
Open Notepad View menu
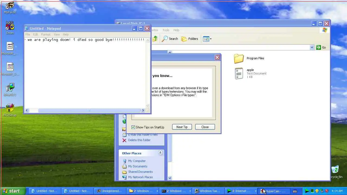[57, 34]
